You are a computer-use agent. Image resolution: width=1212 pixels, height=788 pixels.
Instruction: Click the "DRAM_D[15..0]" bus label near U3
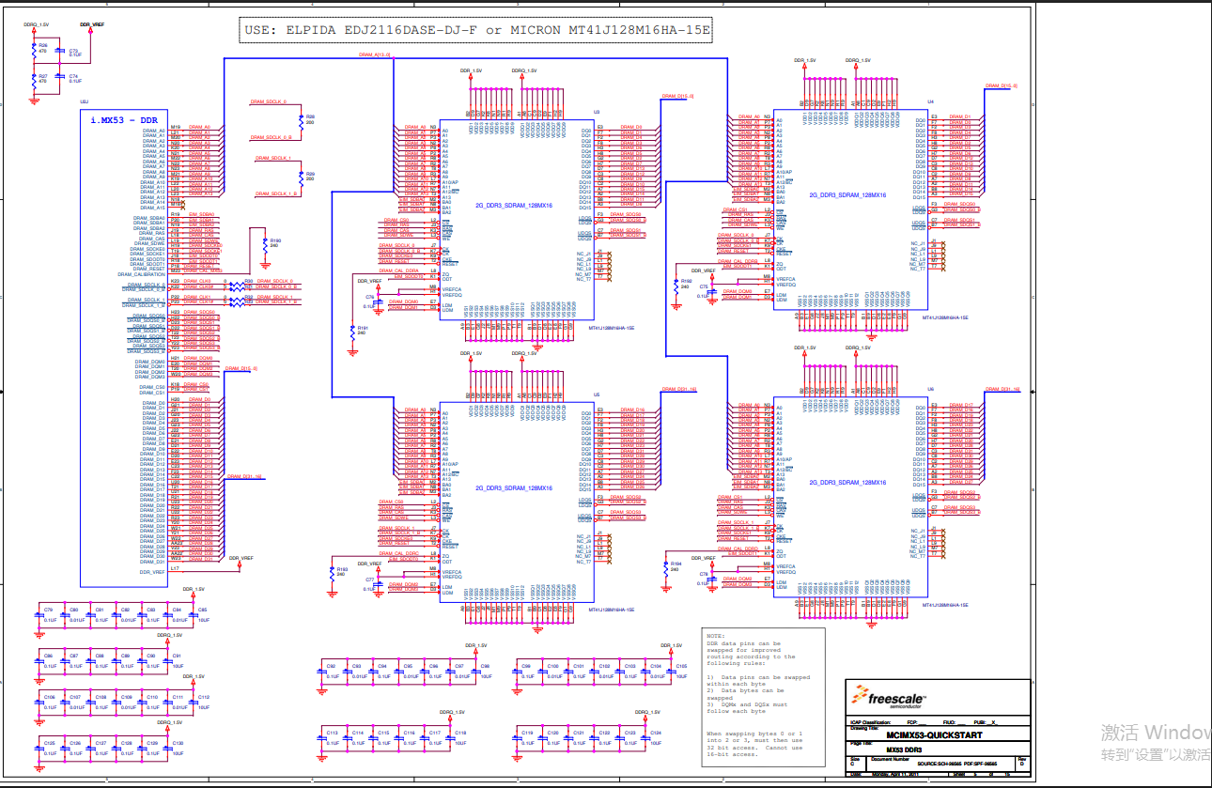click(x=677, y=96)
